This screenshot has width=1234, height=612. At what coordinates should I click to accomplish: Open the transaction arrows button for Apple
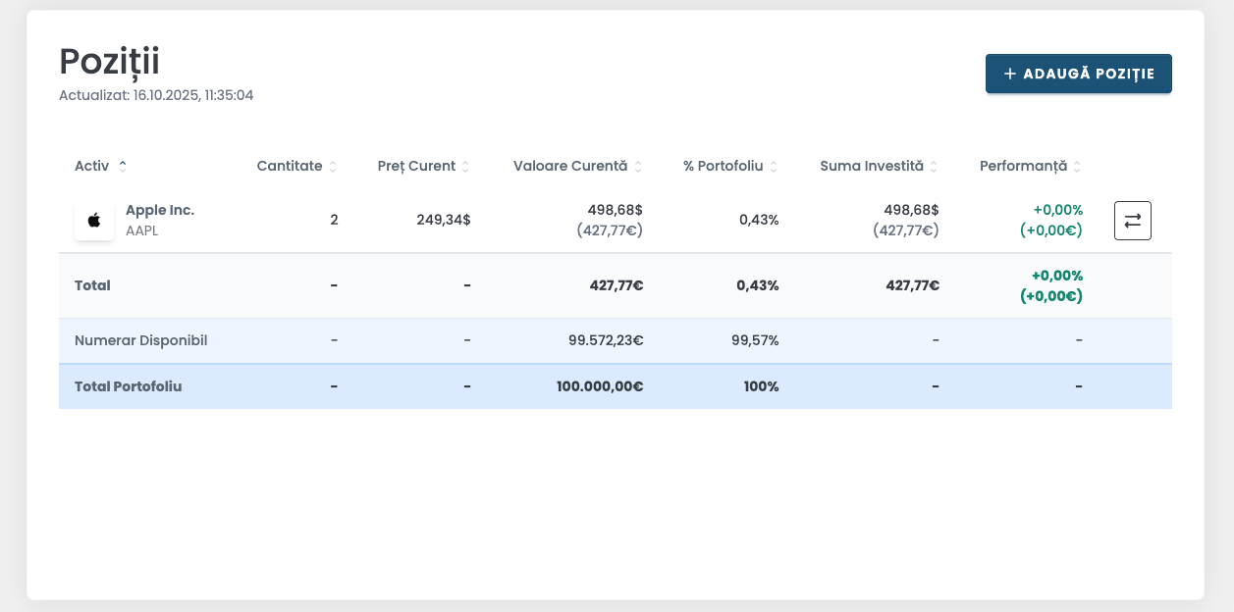click(x=1132, y=221)
